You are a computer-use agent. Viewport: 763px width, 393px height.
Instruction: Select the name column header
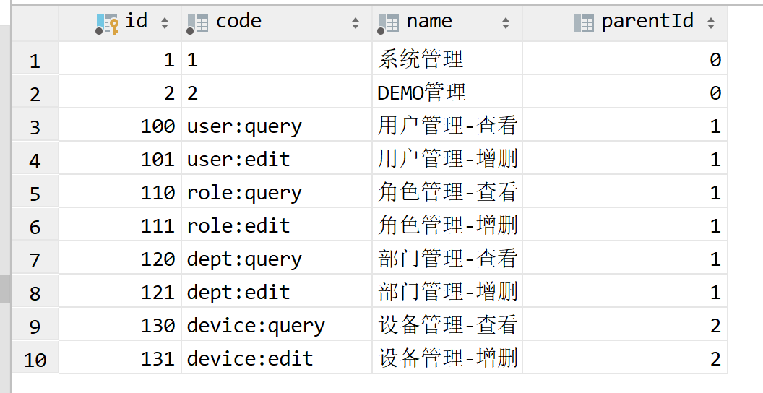[447, 23]
